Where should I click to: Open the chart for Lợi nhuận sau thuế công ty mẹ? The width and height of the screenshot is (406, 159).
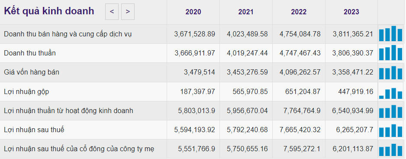[391, 149]
